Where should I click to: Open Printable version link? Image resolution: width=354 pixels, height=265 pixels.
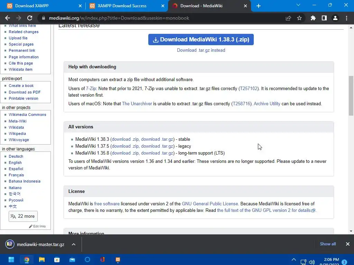tap(24, 98)
